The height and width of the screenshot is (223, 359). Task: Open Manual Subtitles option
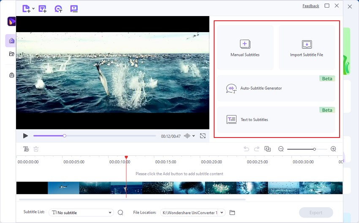tap(245, 48)
